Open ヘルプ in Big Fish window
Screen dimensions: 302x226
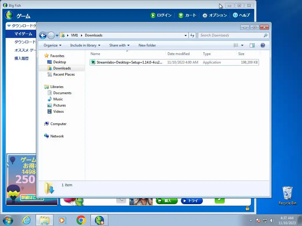click(x=241, y=15)
